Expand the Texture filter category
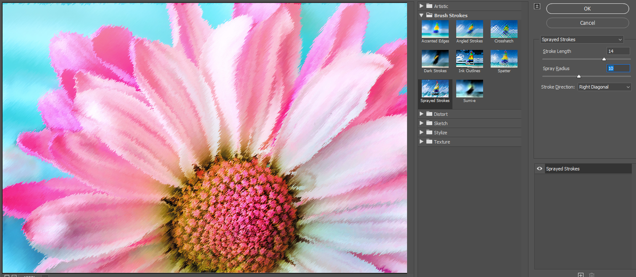The image size is (636, 277). point(421,142)
